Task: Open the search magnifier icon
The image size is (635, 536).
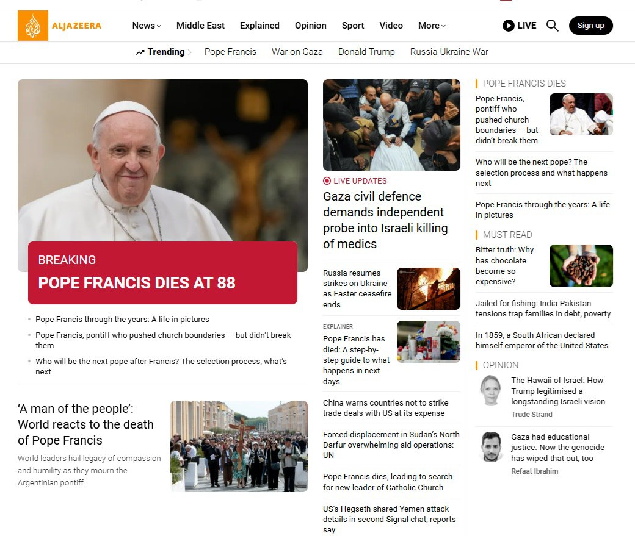Action: [552, 26]
